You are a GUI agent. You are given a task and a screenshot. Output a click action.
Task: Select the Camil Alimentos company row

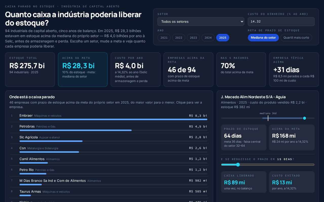109,160
